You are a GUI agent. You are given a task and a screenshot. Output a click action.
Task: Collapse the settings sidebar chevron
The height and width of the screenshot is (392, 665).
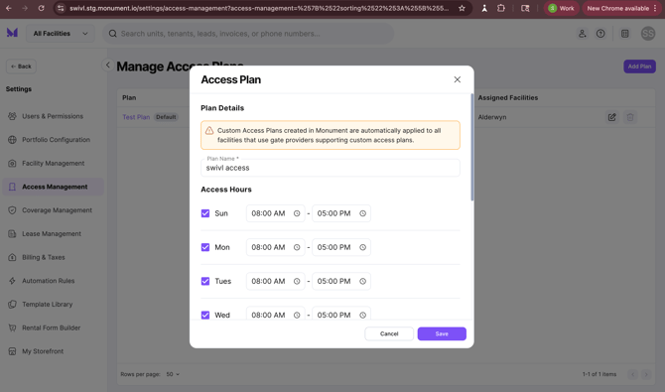coord(108,65)
